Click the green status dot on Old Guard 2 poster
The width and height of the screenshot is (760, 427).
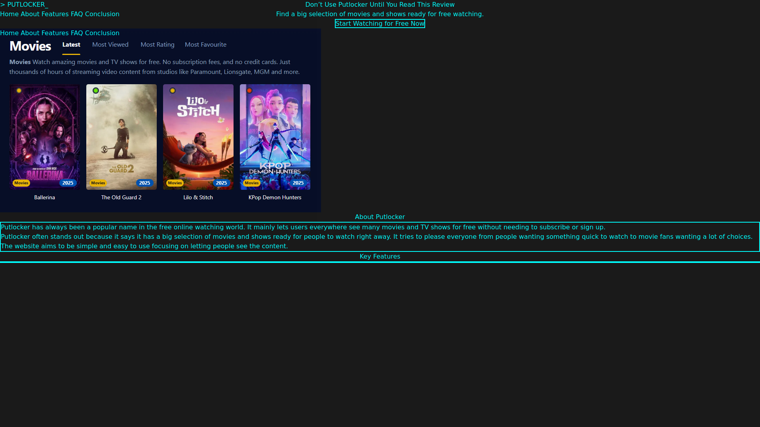(x=96, y=91)
